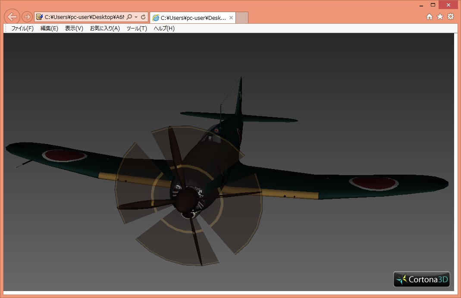Click the browser Back arrow button
The image size is (461, 298).
(13, 17)
